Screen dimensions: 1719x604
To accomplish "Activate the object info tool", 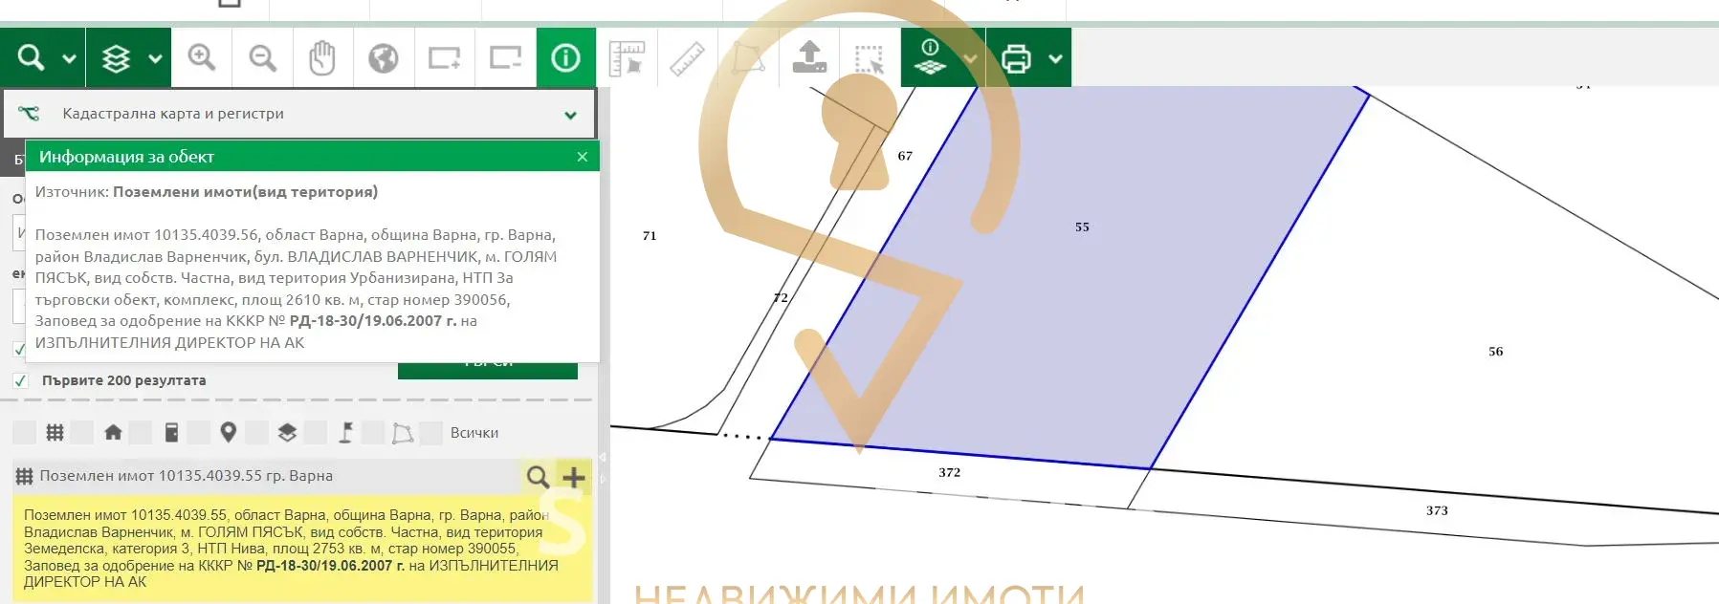I will click(565, 58).
